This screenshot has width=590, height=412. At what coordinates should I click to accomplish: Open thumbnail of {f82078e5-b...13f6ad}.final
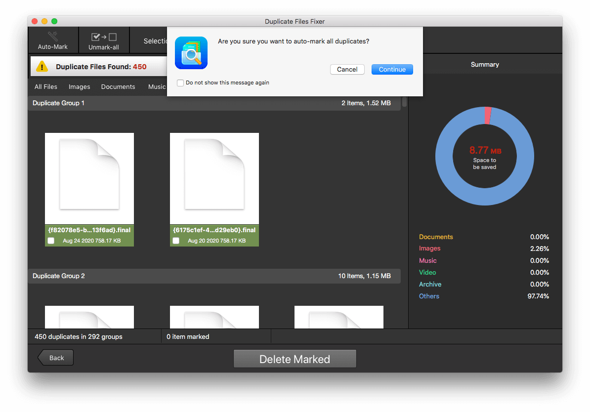pos(89,178)
